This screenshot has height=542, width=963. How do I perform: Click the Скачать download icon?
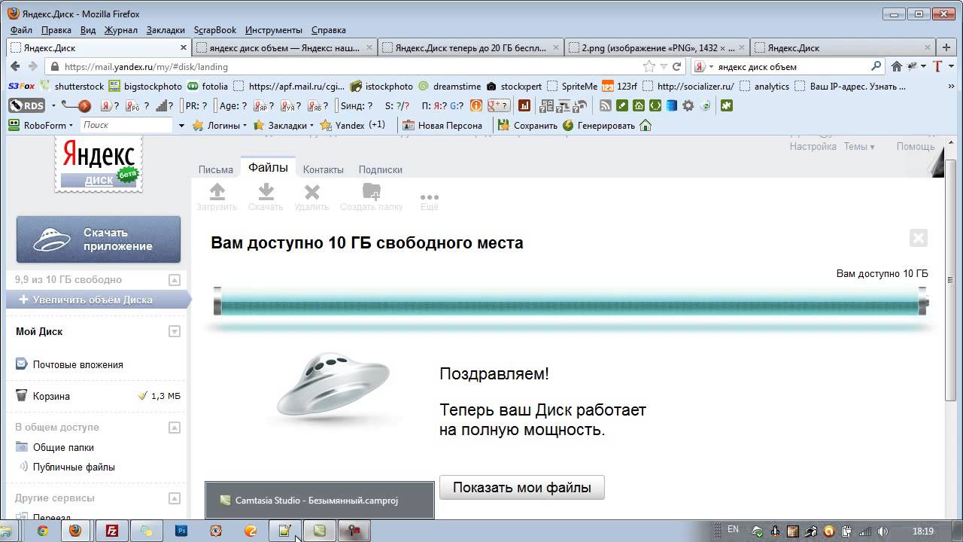pyautogui.click(x=266, y=191)
